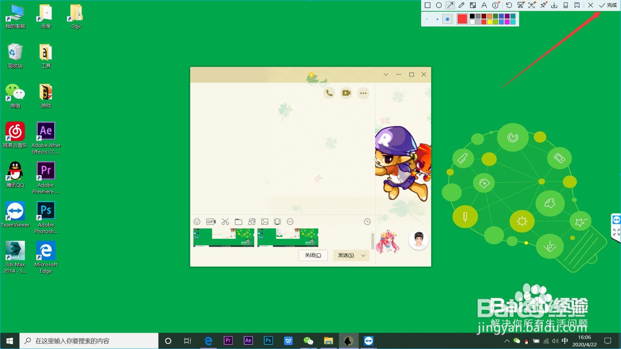This screenshot has height=349, width=621.
Task: Click the 发送(S) send button
Action: pos(346,255)
